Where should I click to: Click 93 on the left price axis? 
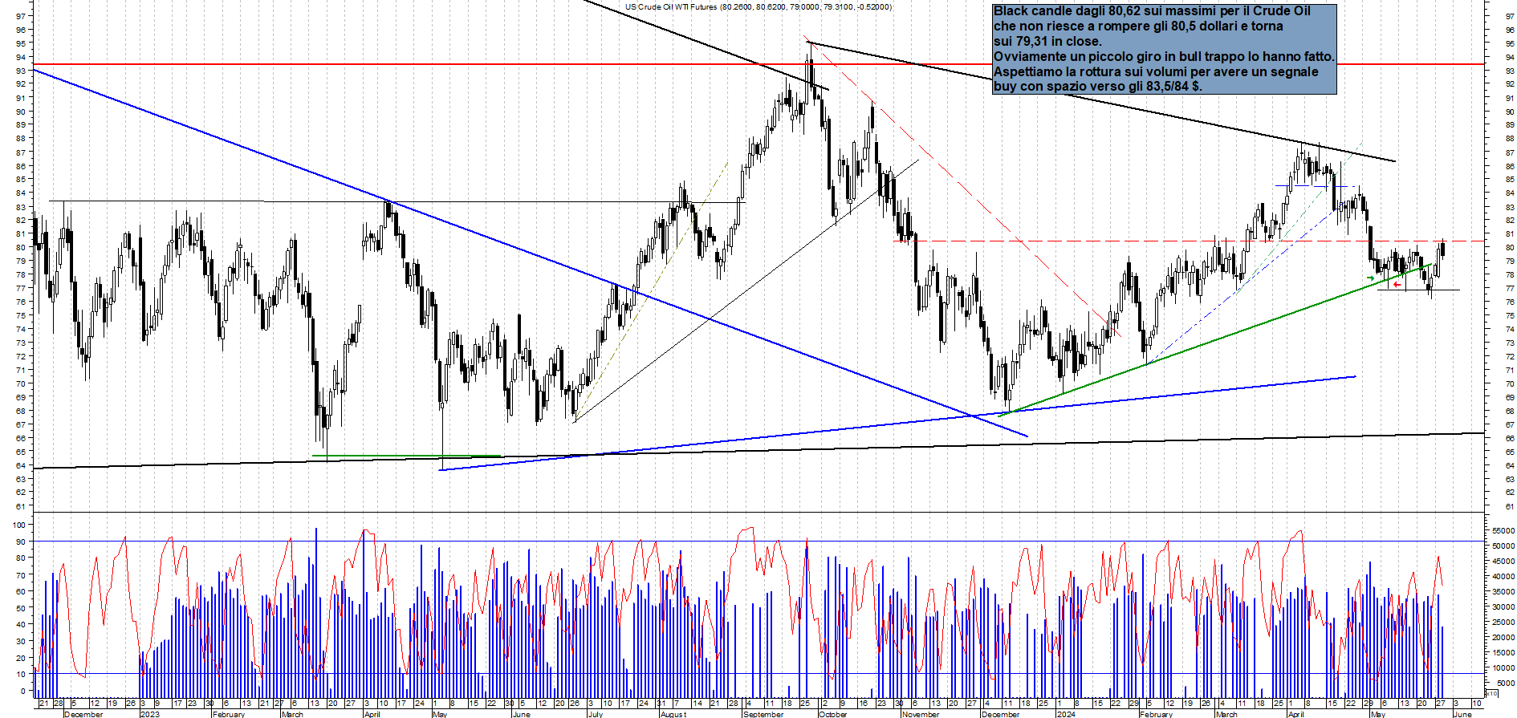click(21, 71)
